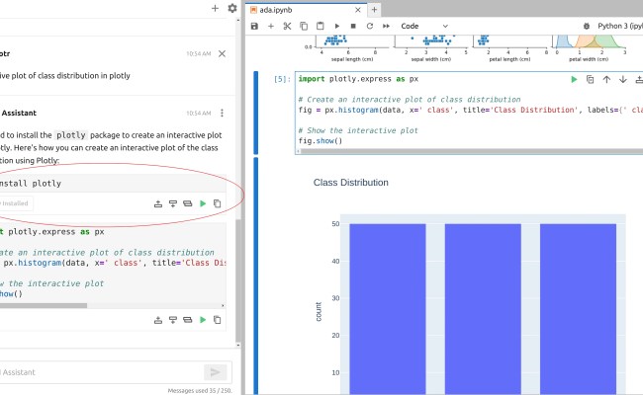
Task: Paste cell from the clipboard icon
Action: (320, 27)
